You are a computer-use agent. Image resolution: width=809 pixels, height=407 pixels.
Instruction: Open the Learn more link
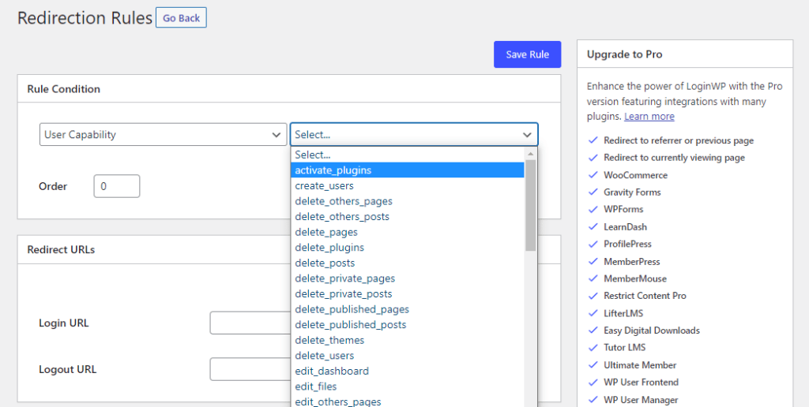649,116
